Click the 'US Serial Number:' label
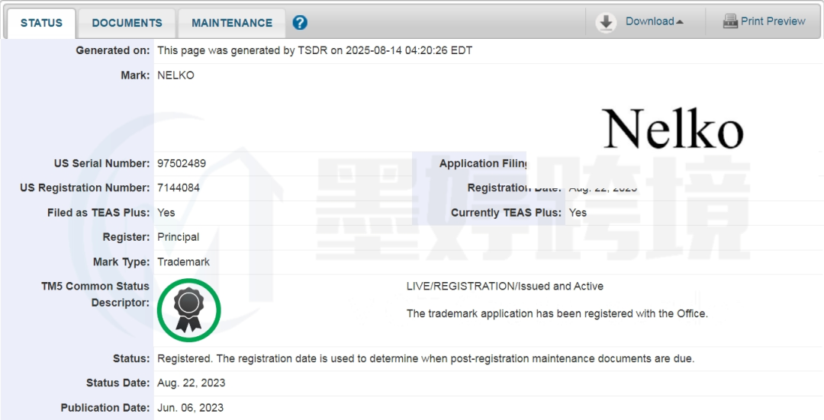 click(102, 163)
